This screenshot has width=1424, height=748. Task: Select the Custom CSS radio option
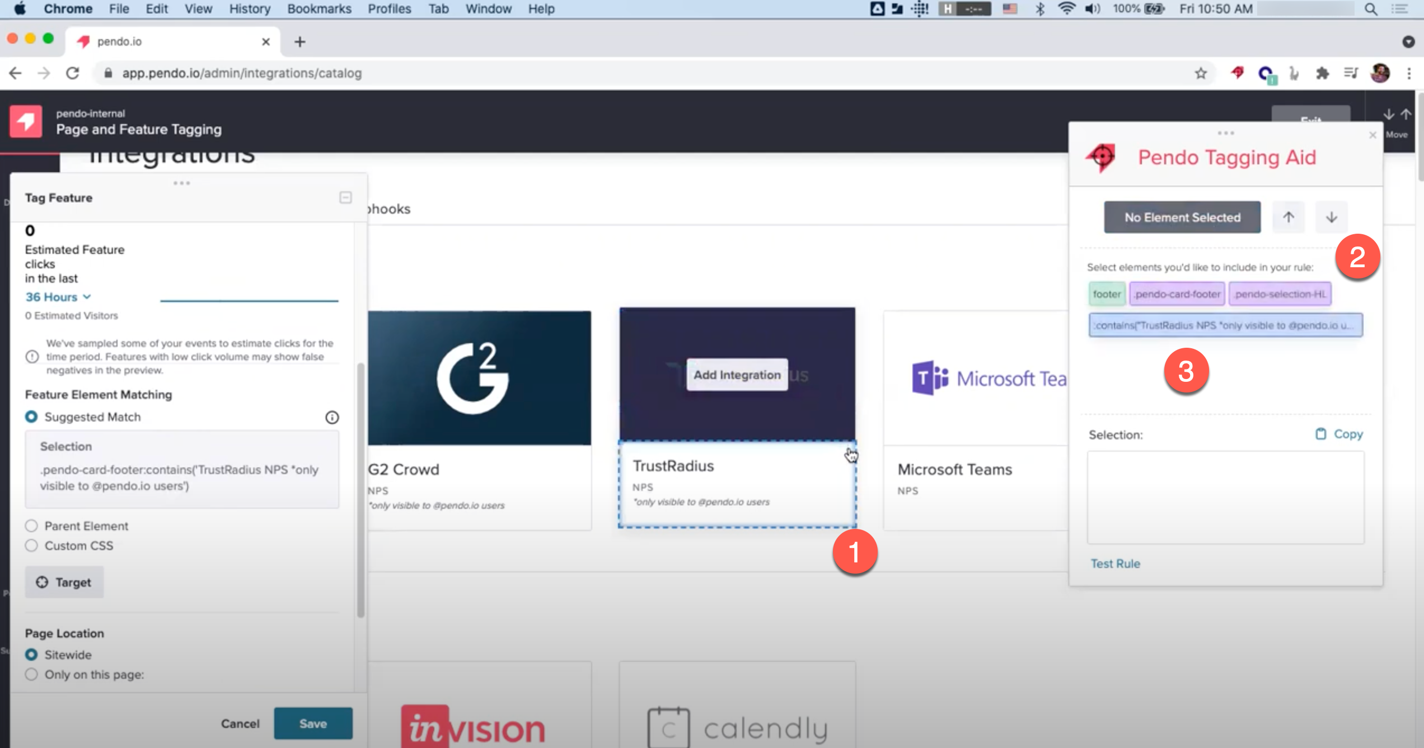coord(31,546)
